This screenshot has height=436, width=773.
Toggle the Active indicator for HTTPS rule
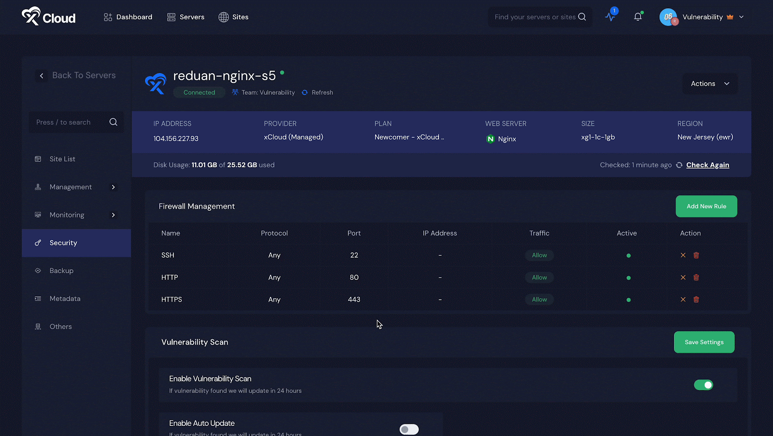[x=629, y=299]
